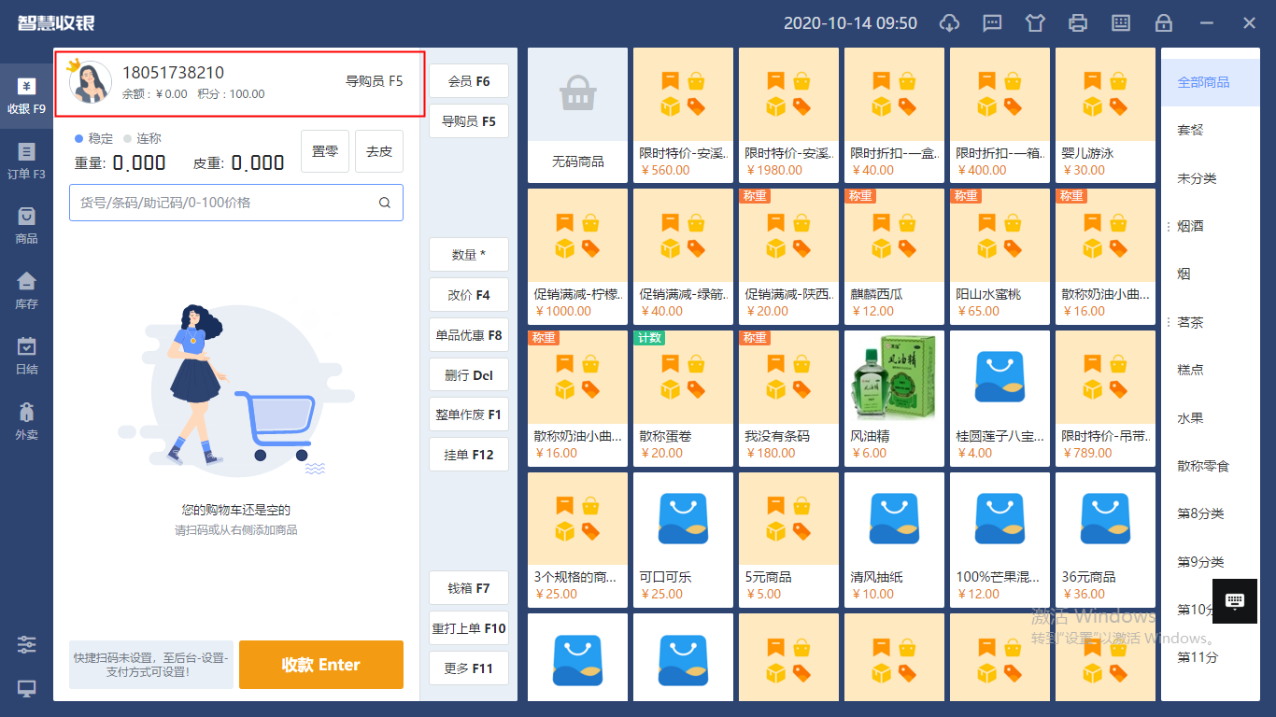Click the search magnifier in barcode field
This screenshot has width=1276, height=717.
(385, 203)
